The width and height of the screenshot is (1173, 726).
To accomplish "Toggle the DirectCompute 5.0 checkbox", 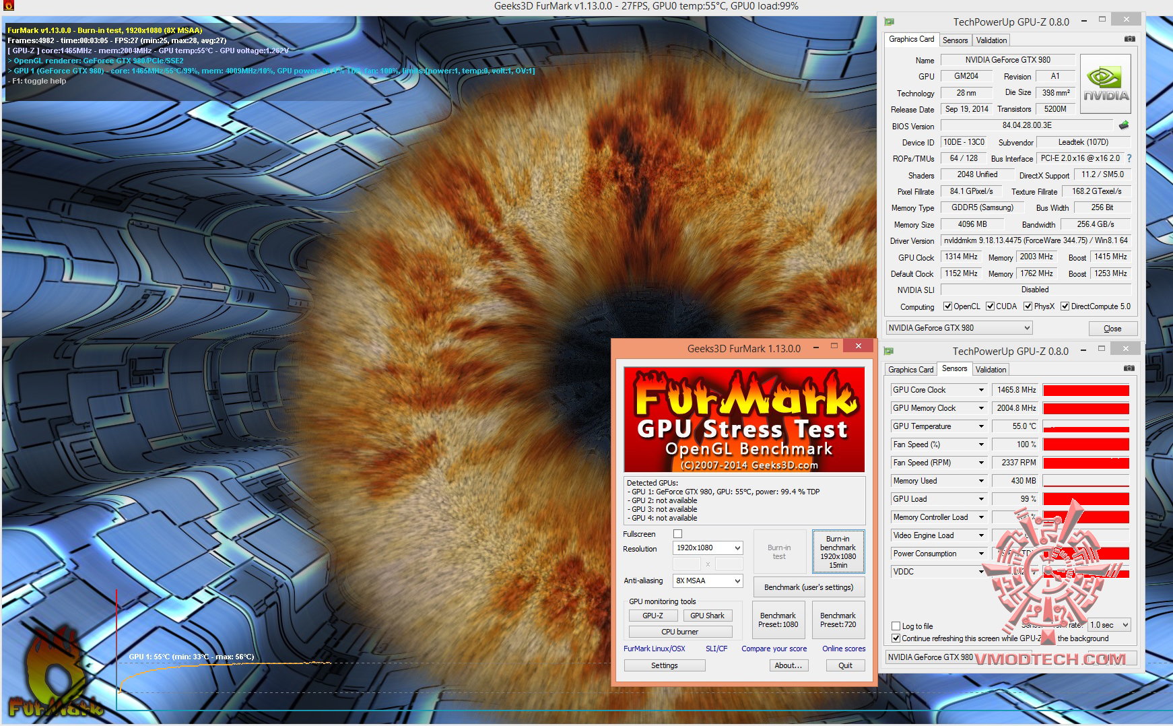I will click(x=1065, y=306).
